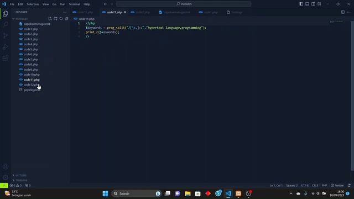
Task: Open the editor more actions menu
Action: (349, 12)
